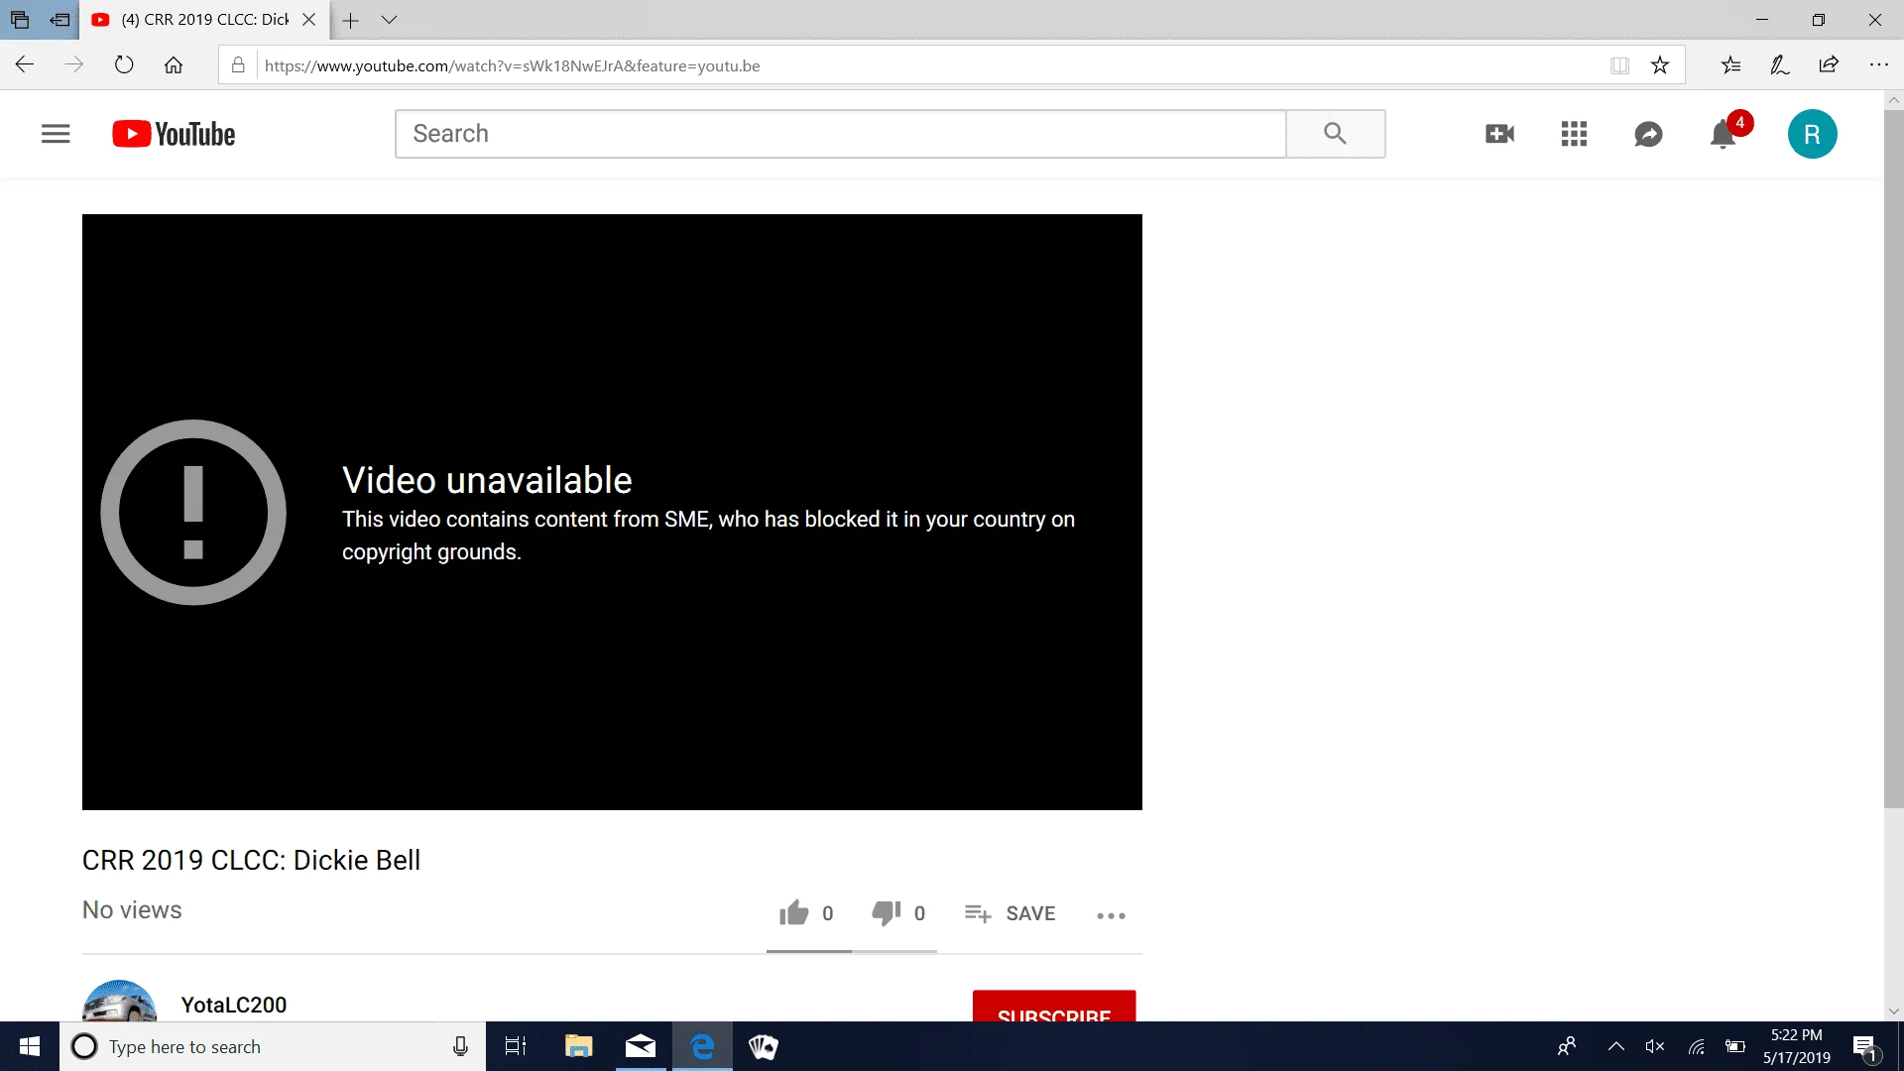1904x1071 pixels.
Task: Open the R account avatar
Action: pos(1812,134)
